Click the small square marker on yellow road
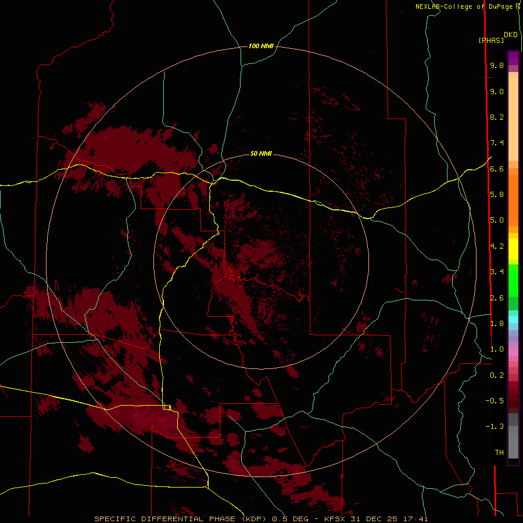Image resolution: width=523 pixels, height=523 pixels. pos(167,407)
